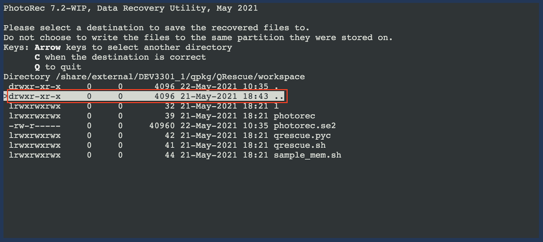Click the 21-May-2021 18:43 timestamp
Viewport: 543px width, 242px height.
tap(224, 96)
